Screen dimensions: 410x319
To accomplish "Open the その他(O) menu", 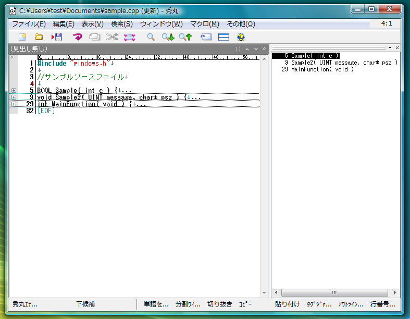I will (241, 24).
